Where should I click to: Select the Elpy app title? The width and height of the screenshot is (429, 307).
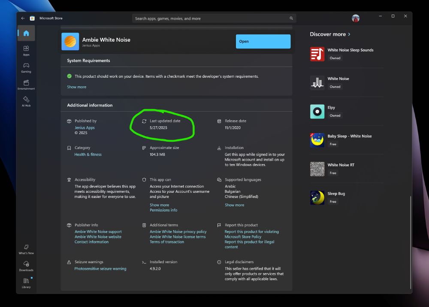[x=331, y=107]
